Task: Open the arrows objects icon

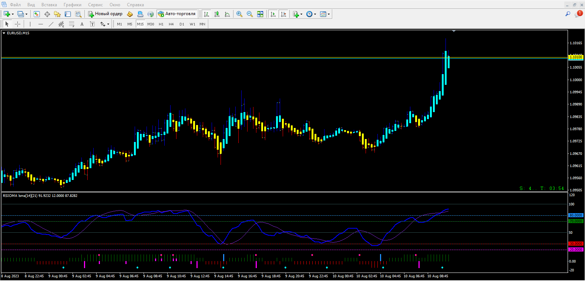Action: pos(102,24)
